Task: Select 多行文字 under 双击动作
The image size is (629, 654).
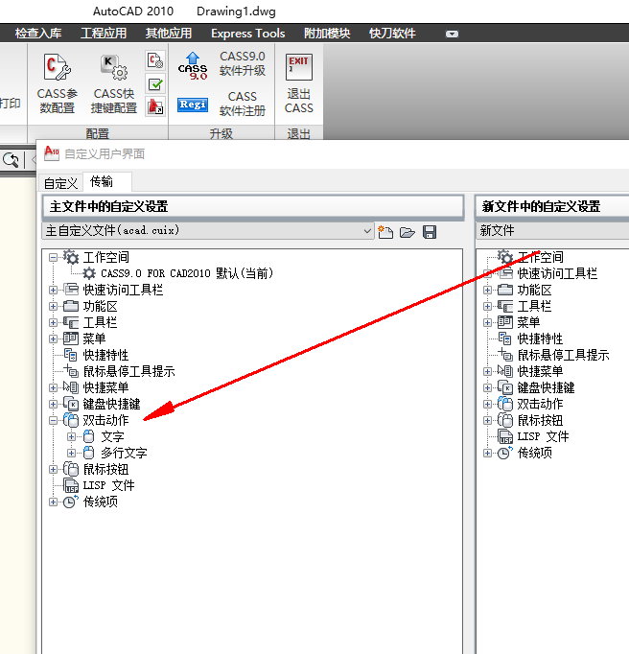Action: (x=124, y=453)
